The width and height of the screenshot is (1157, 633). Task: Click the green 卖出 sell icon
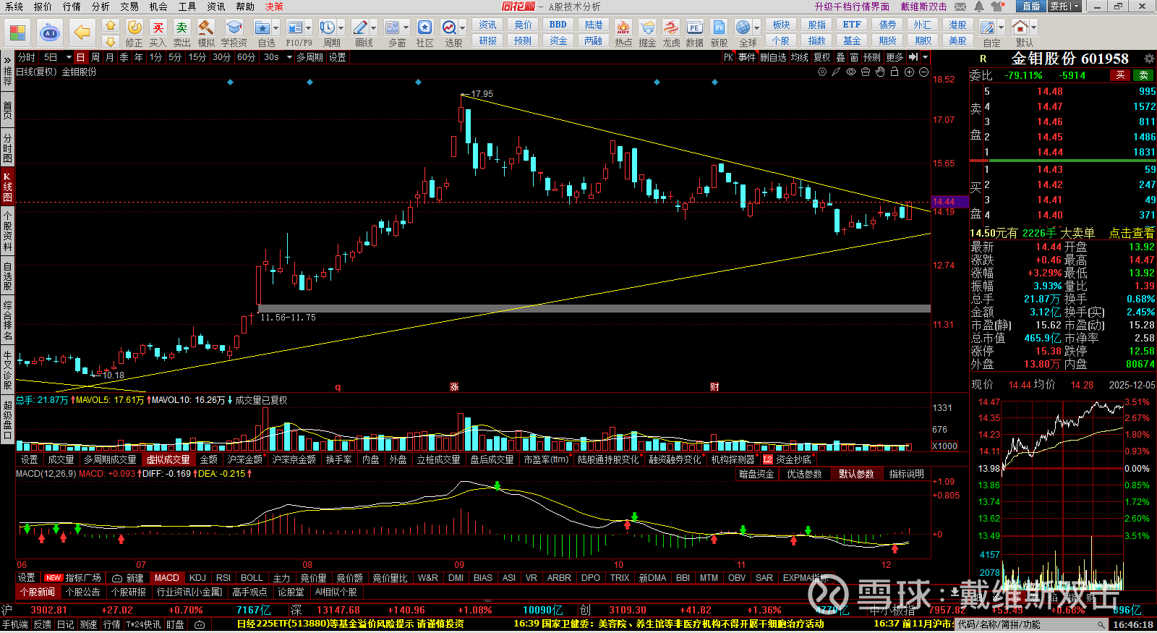[x=182, y=28]
